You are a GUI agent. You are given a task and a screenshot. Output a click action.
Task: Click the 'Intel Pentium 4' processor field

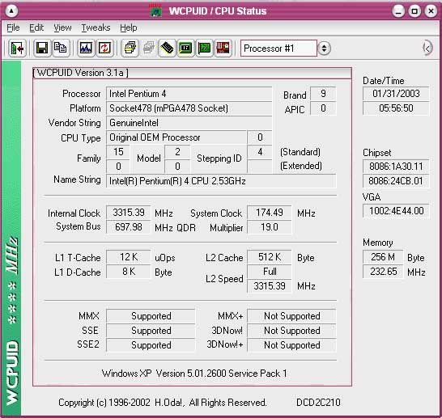click(x=189, y=94)
